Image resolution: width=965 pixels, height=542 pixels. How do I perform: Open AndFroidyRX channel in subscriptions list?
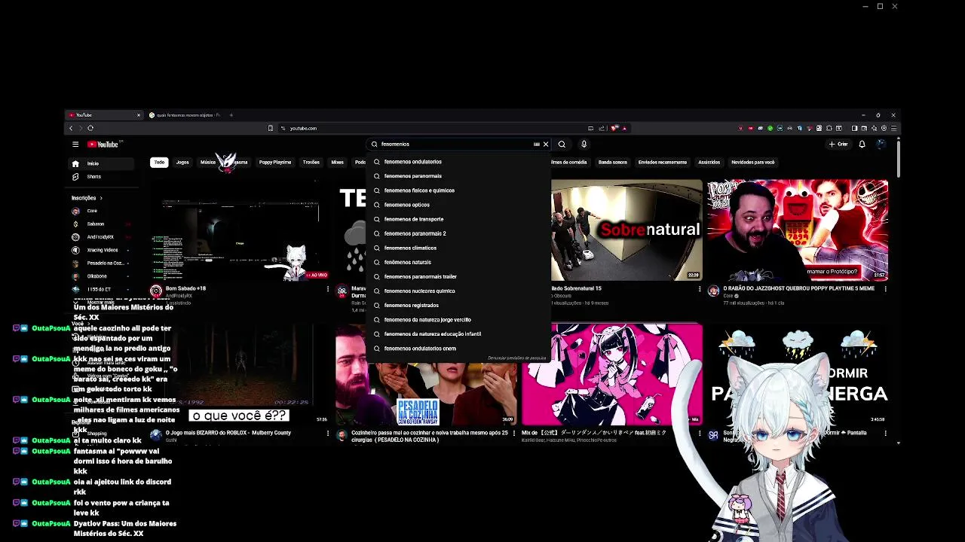coord(100,237)
